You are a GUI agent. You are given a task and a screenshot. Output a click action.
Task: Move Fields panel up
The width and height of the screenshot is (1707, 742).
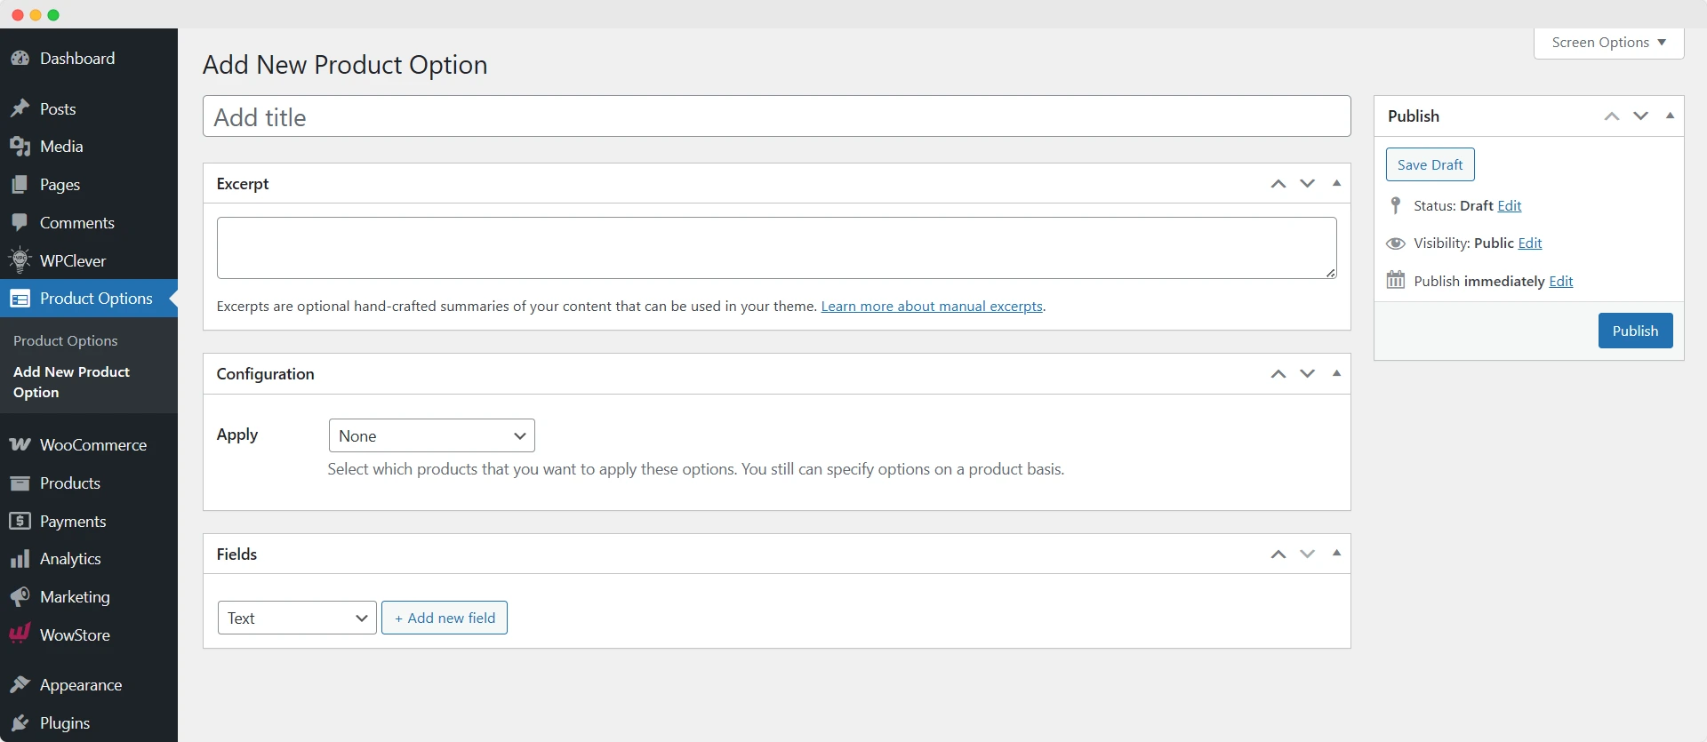pyautogui.click(x=1278, y=555)
